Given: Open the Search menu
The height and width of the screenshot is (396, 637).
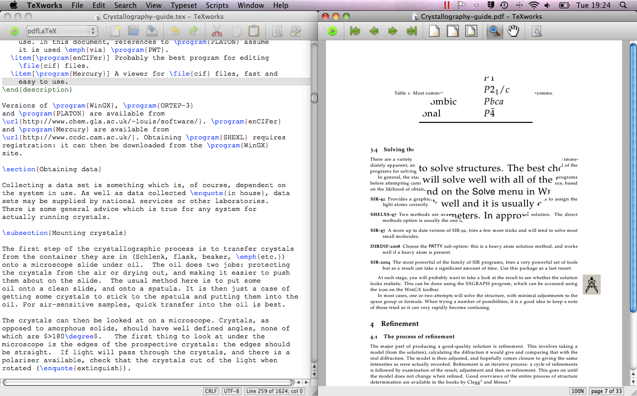Looking at the screenshot, I should (125, 5).
